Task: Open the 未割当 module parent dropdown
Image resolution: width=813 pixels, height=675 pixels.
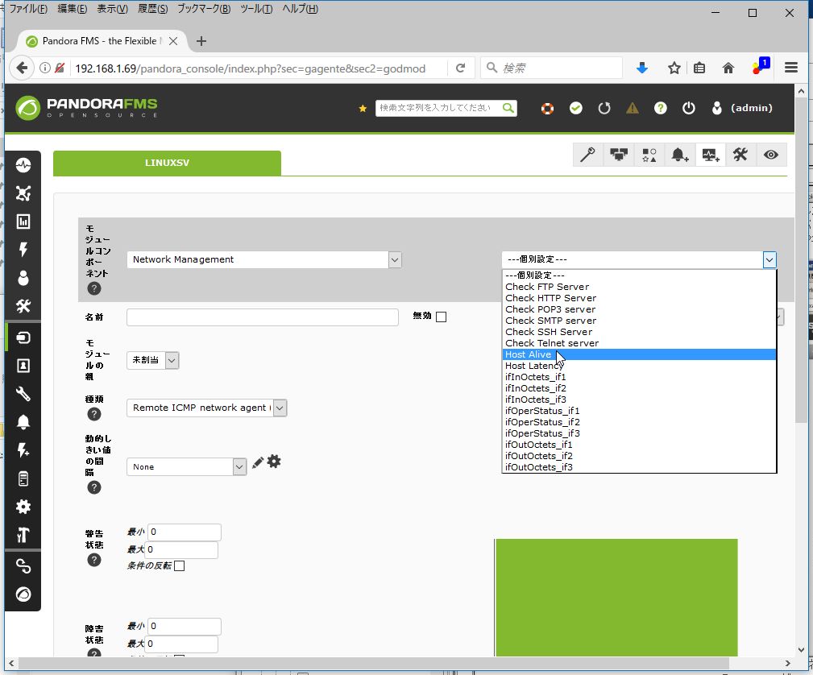Action: coord(152,360)
